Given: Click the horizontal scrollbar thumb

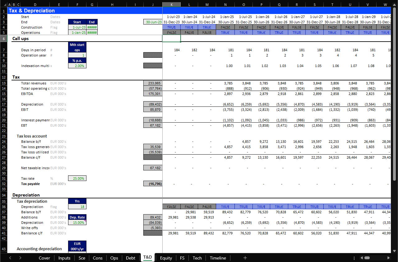Looking at the screenshot, I should [x=367, y=258].
